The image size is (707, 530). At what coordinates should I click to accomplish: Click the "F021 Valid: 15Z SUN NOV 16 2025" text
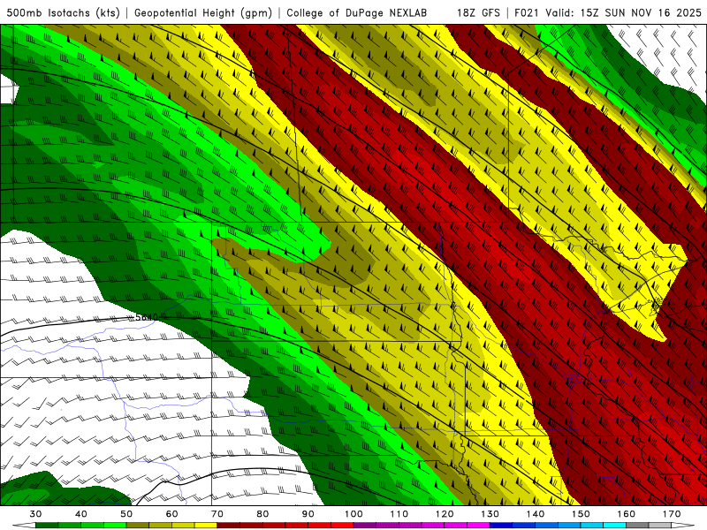608,13
